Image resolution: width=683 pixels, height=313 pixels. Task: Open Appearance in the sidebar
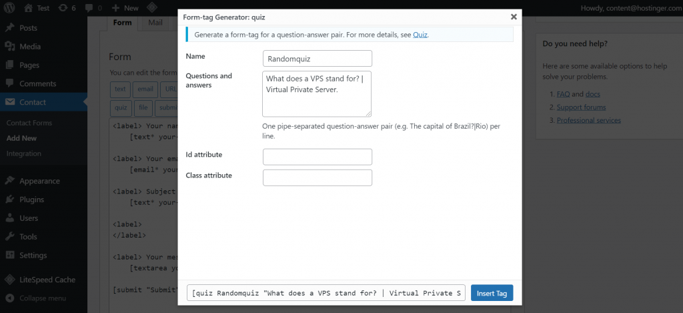pyautogui.click(x=43, y=181)
